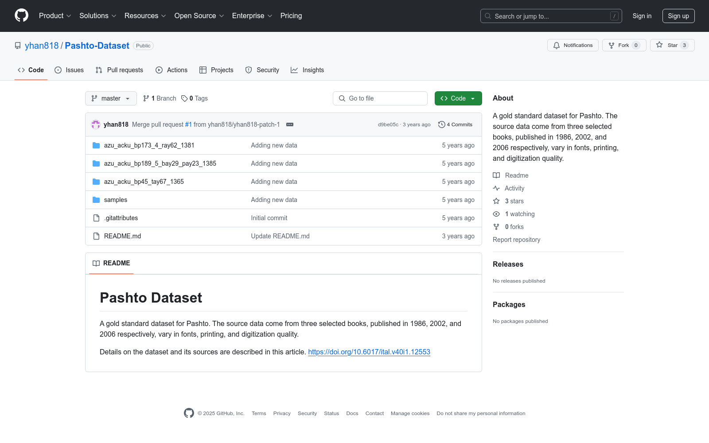The width and height of the screenshot is (709, 443).
Task: Click the .gitattributes file icon
Action: tap(96, 218)
